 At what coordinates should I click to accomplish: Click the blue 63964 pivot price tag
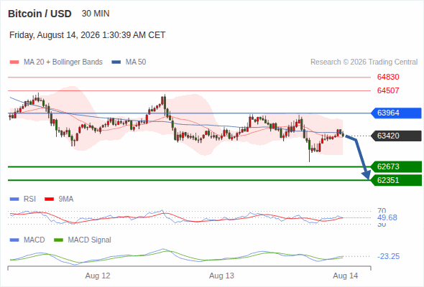[x=396, y=113]
